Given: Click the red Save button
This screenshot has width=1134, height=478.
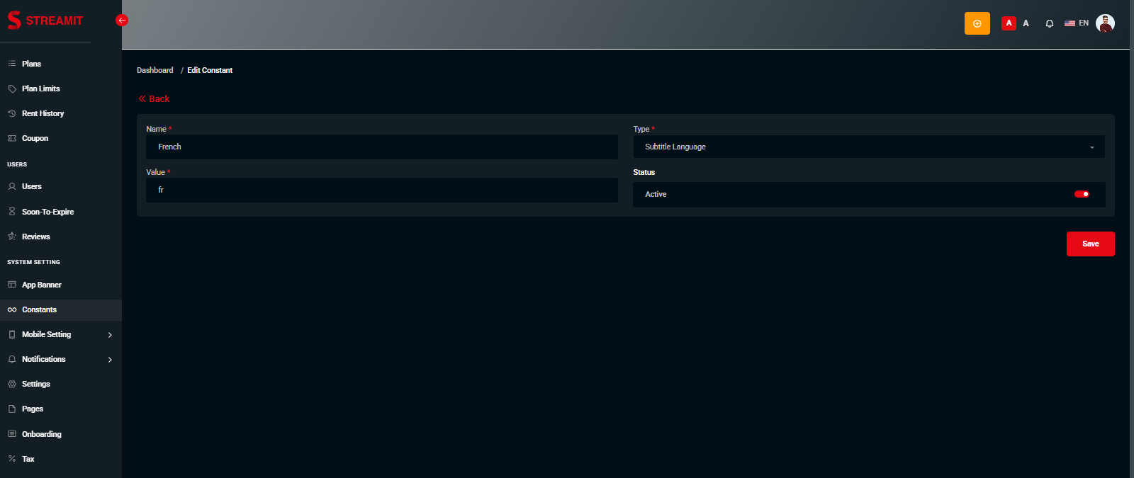Looking at the screenshot, I should click(1090, 244).
